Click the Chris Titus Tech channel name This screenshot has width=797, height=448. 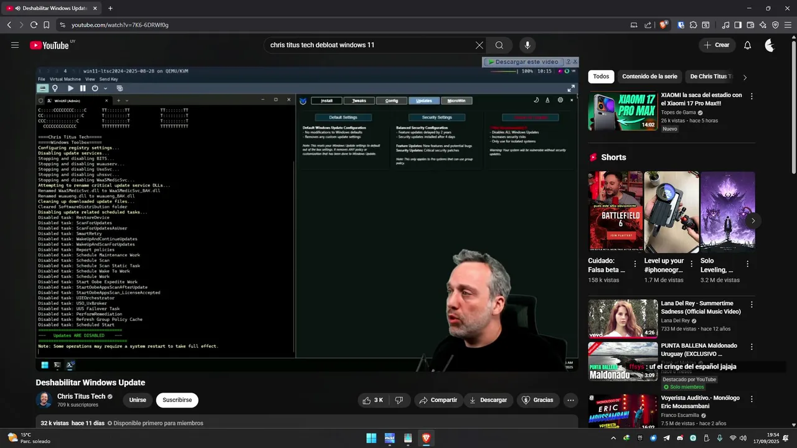(82, 396)
